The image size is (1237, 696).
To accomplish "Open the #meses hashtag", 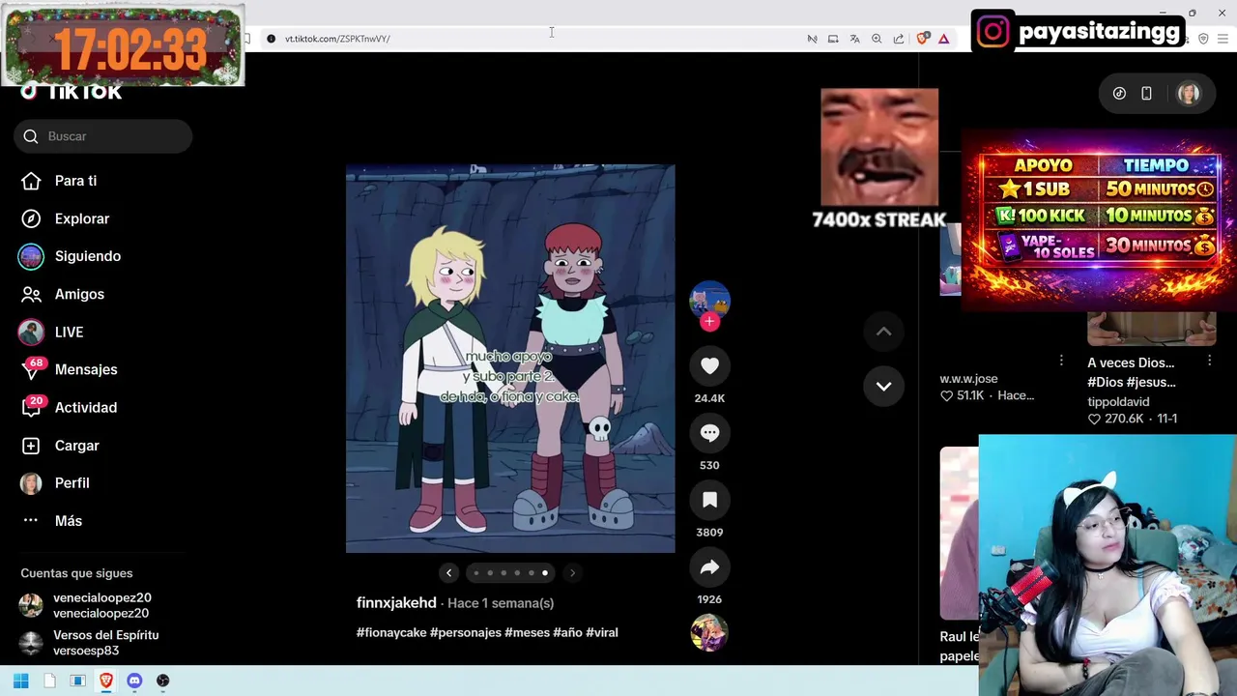I will point(527,632).
